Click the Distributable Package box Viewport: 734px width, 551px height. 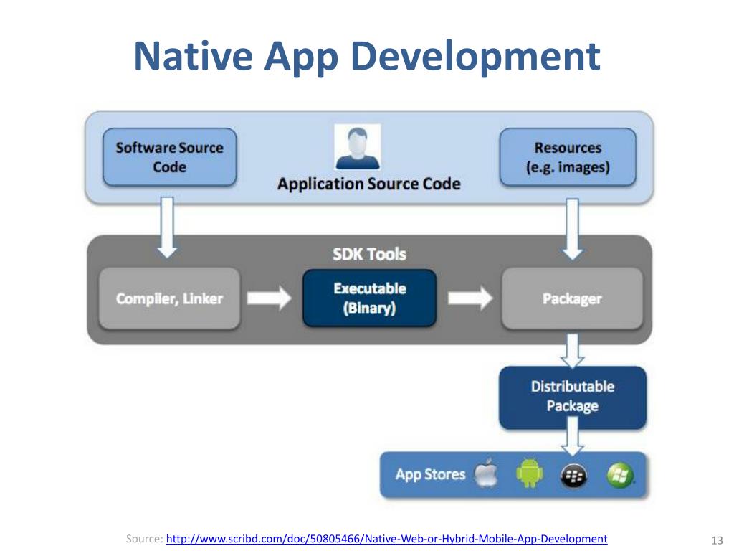click(573, 397)
